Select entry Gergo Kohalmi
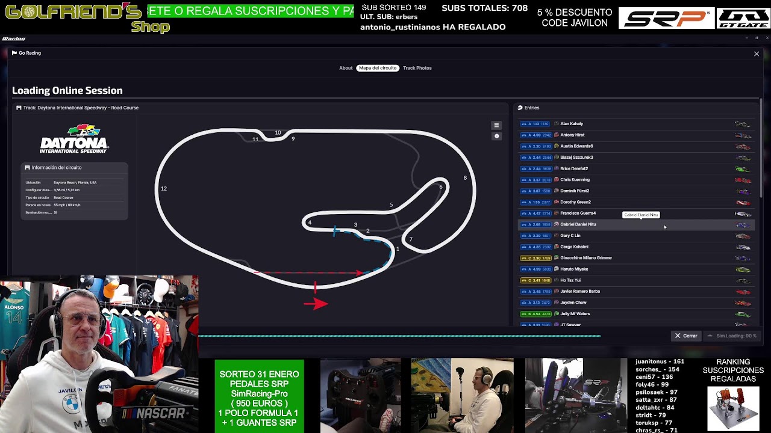Viewport: 771px width, 433px height. point(636,247)
